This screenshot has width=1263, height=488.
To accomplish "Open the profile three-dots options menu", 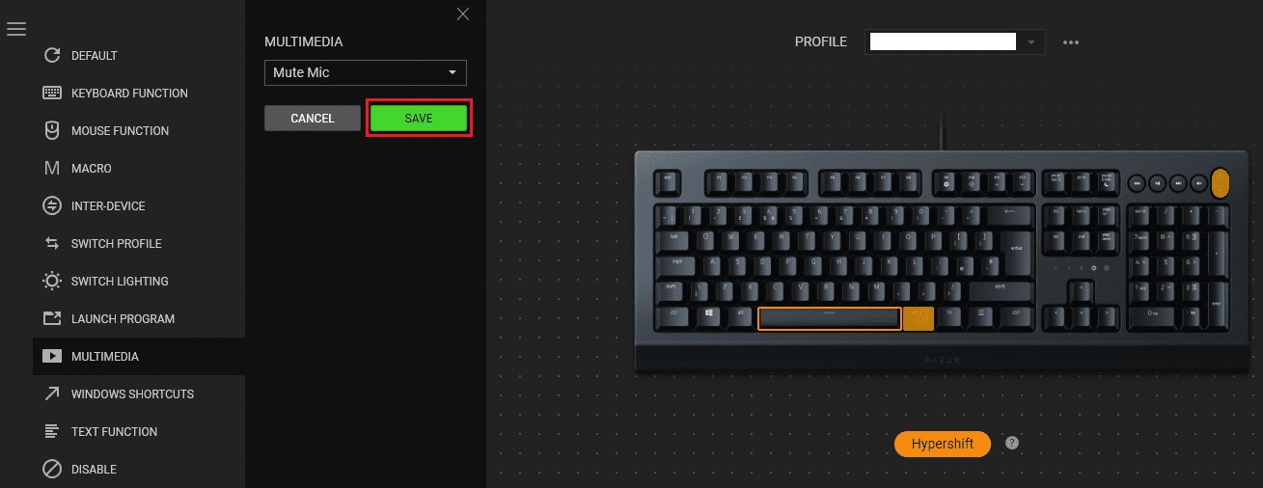I will pyautogui.click(x=1071, y=42).
